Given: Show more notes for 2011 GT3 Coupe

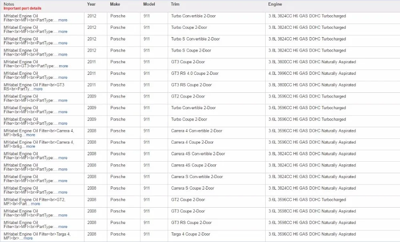Looking at the screenshot, I should point(63,66).
